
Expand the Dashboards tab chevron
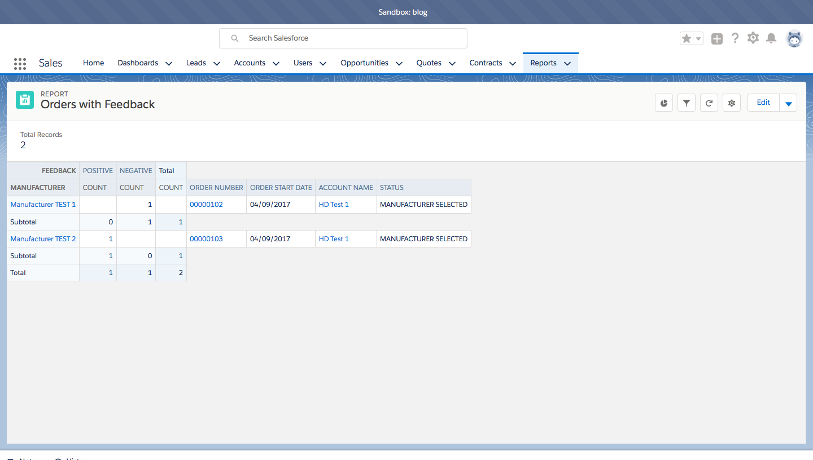coord(168,63)
